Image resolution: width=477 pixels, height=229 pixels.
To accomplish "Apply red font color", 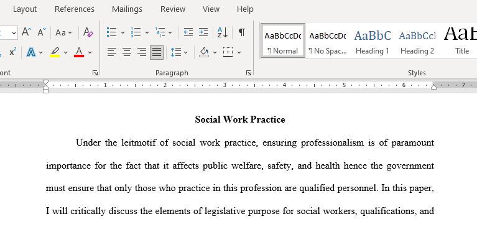I will click(x=79, y=52).
